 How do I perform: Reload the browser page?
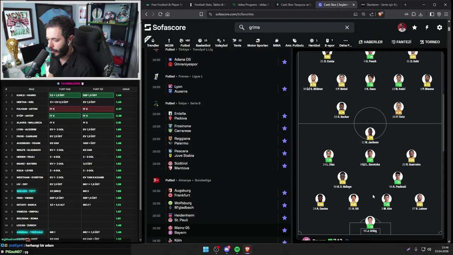coord(160,14)
